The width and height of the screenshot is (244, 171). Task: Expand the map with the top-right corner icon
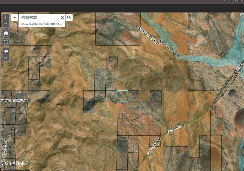[x=242, y=14]
